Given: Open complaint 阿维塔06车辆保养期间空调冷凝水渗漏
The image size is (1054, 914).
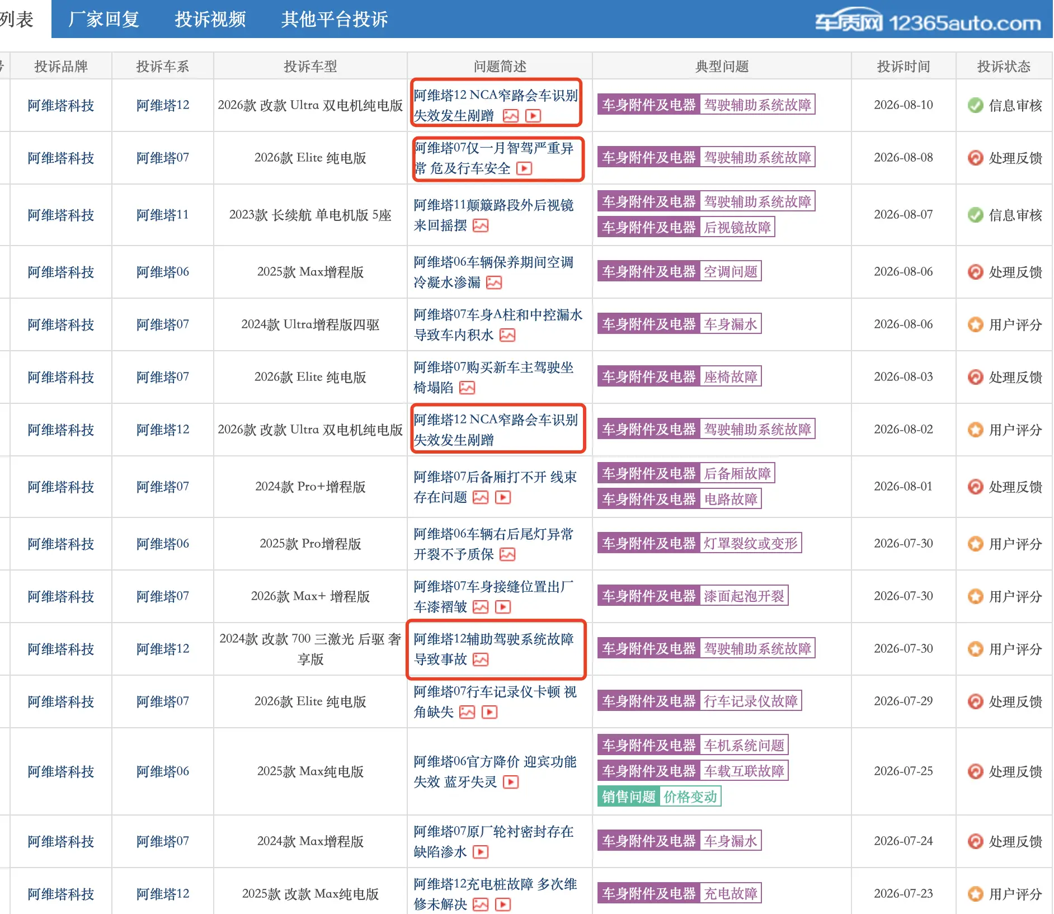Looking at the screenshot, I should (494, 272).
